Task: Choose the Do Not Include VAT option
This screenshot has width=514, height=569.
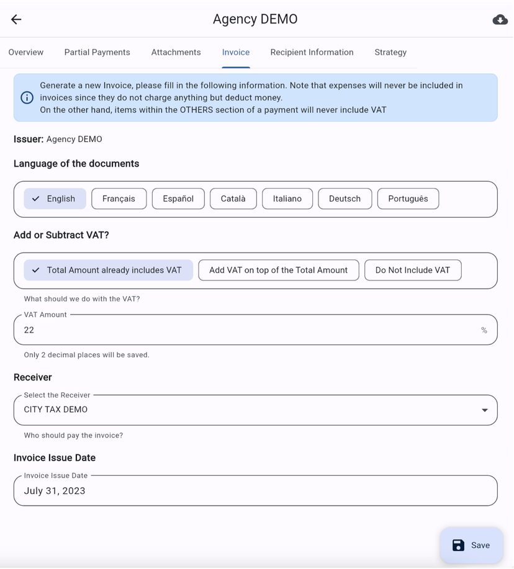Action: tap(413, 270)
